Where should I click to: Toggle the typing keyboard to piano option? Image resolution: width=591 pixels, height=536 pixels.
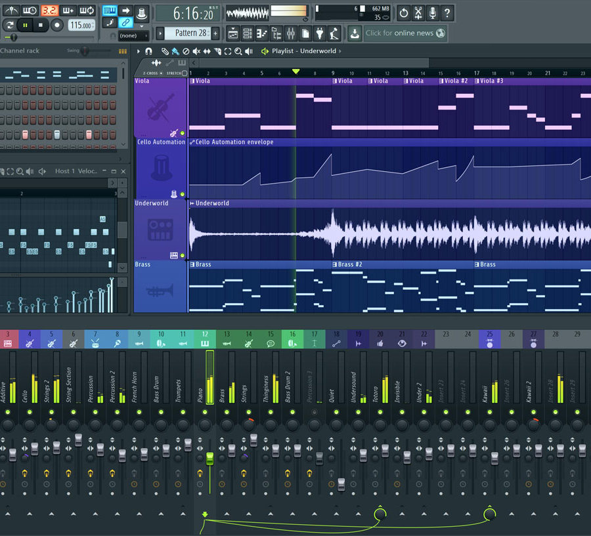[x=110, y=11]
